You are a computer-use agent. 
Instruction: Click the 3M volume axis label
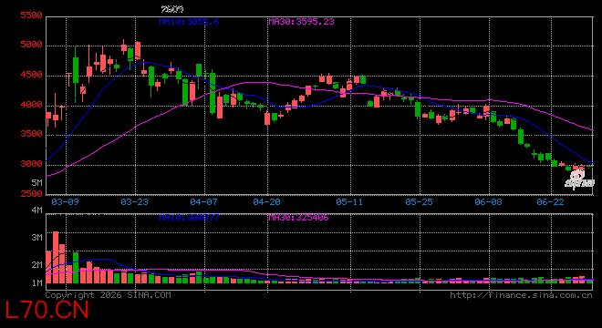tap(36, 238)
